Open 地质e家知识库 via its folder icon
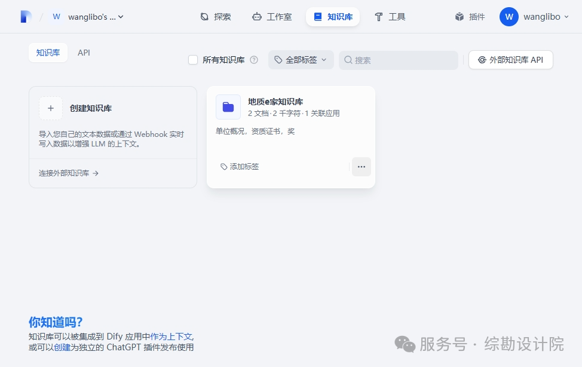This screenshot has width=582, height=367. 228,106
